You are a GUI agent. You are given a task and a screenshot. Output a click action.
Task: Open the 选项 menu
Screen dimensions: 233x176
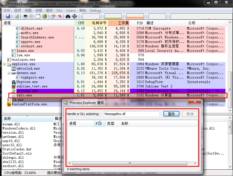pos(18,11)
